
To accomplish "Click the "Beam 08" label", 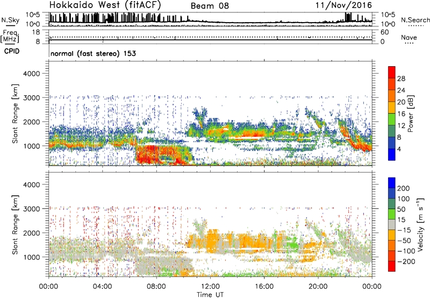I will pos(210,6).
